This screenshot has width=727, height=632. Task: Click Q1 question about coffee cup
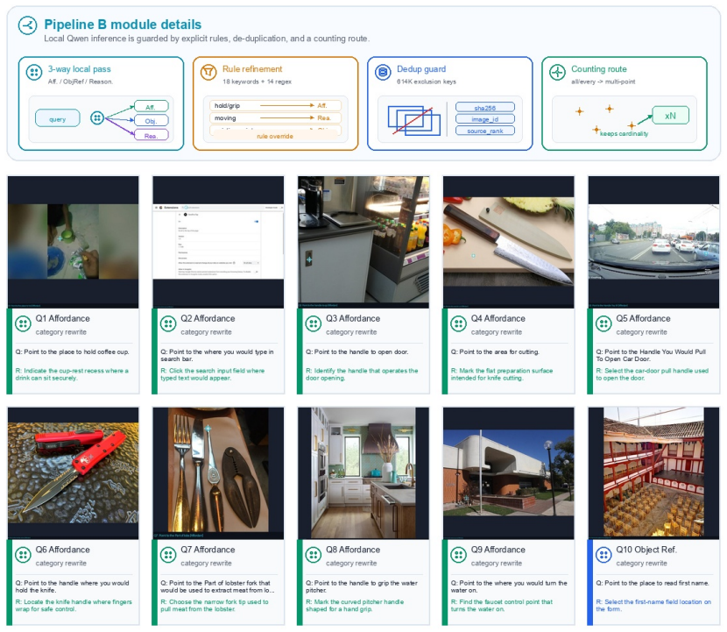(73, 352)
